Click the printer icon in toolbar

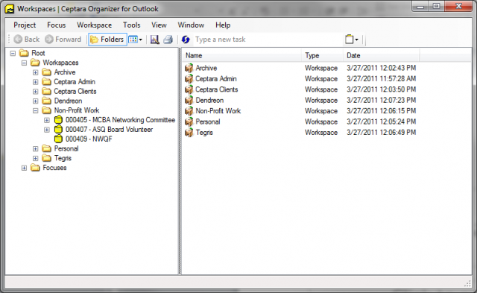click(168, 40)
